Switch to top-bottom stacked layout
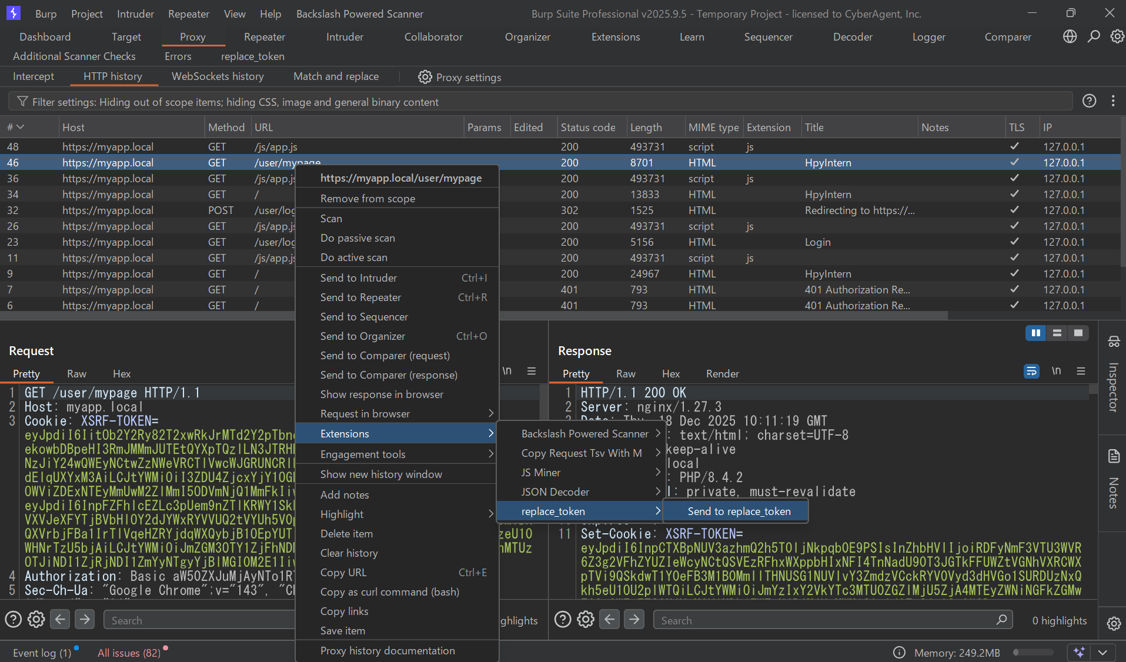 pos(1057,333)
